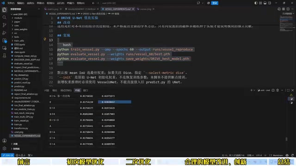Toggle the secondary sidebar visibility
Screen dimensions: 296x166
tap(270, 3)
